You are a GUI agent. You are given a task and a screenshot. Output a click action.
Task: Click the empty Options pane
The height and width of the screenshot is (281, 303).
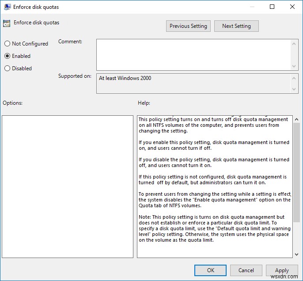coord(68,187)
